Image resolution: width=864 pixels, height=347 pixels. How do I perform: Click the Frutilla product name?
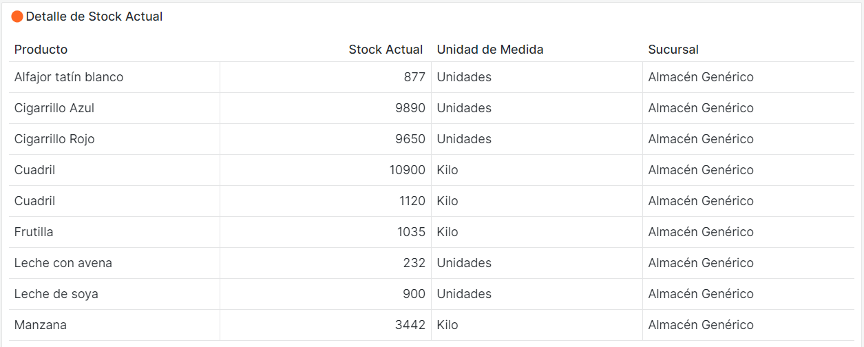(x=34, y=232)
